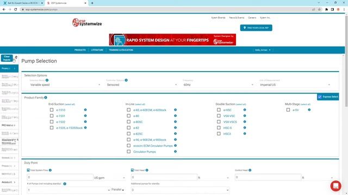
Task: Open info icon for e-HSC
Action: click(245, 110)
